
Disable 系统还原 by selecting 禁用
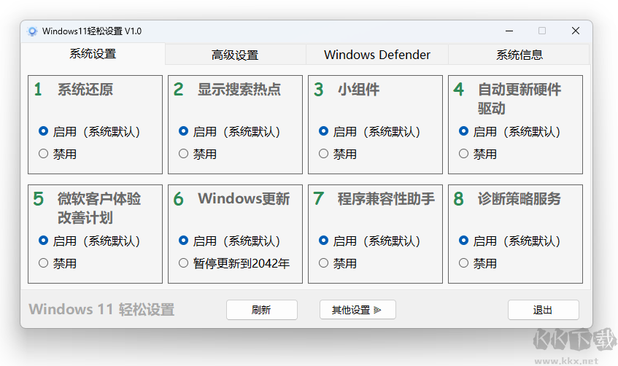click(43, 154)
